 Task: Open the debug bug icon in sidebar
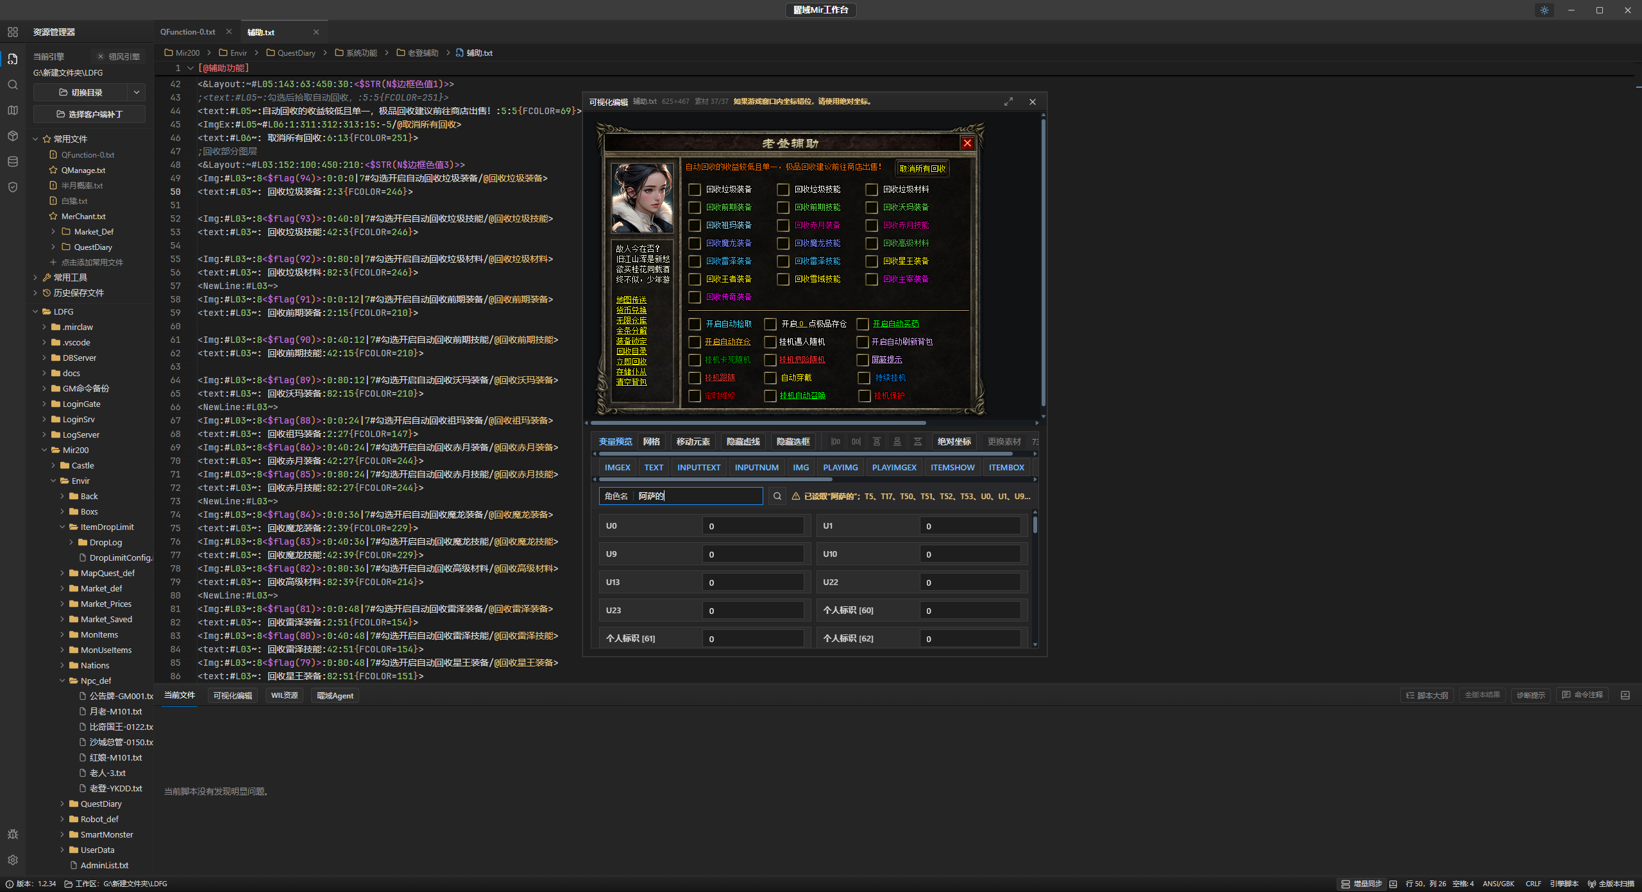[12, 834]
